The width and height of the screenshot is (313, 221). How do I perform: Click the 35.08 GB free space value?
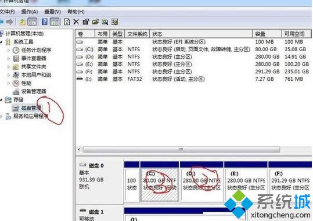295,49
